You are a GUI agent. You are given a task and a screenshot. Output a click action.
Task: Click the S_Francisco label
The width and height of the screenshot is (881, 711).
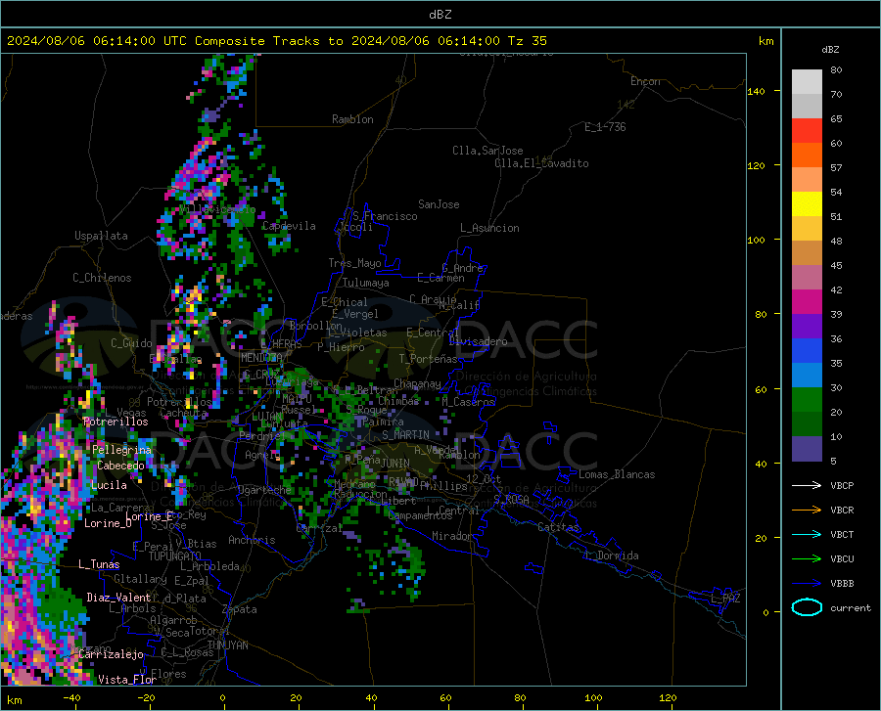point(385,216)
